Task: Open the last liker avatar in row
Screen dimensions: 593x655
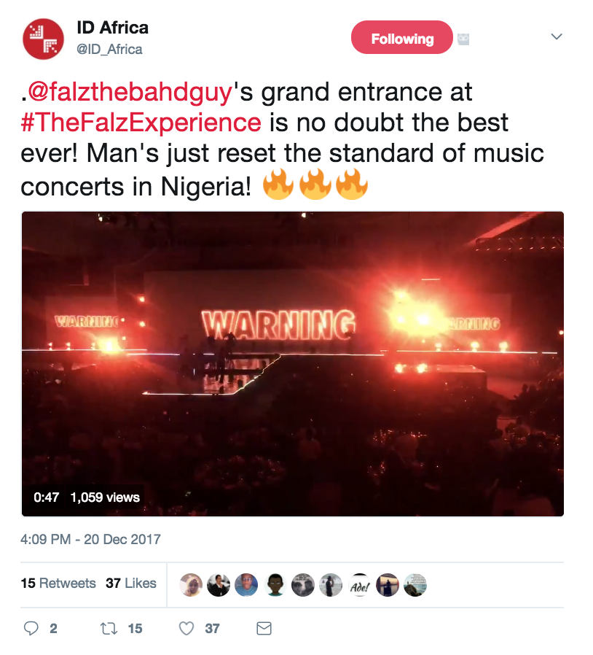Action: (x=415, y=585)
